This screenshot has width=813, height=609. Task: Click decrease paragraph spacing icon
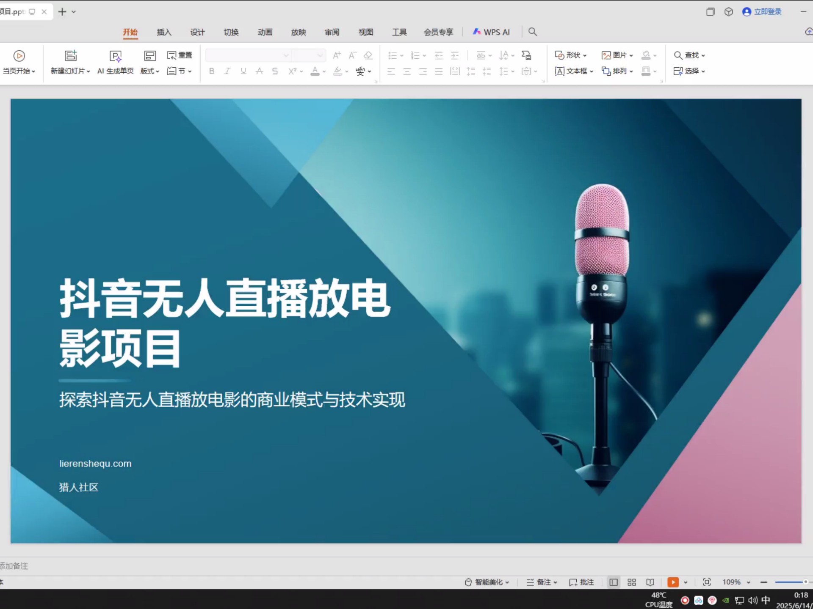point(487,71)
